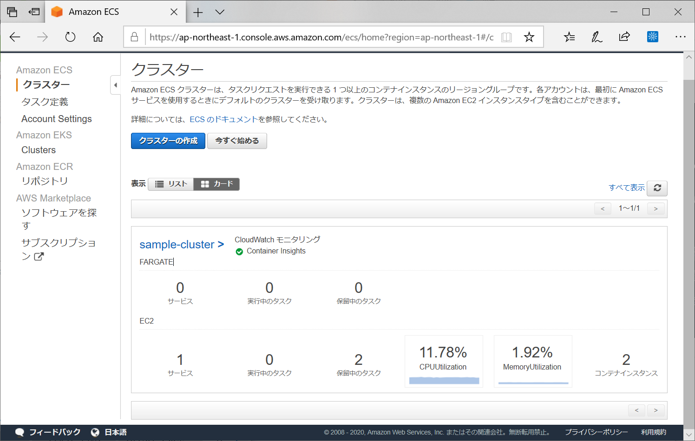Screen dimensions: 695x441
Task: Open Account Settings in sidebar
Action: (x=57, y=119)
